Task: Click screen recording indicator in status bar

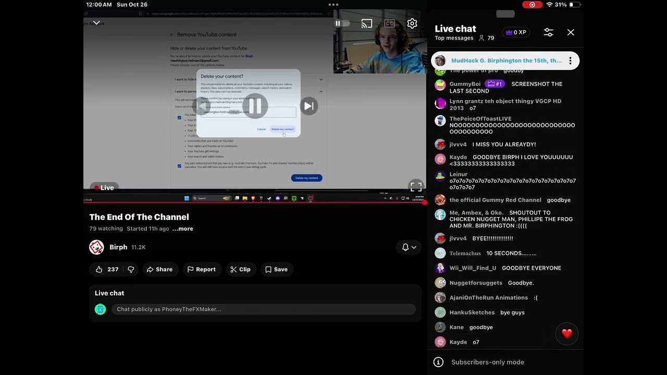Action: click(532, 5)
